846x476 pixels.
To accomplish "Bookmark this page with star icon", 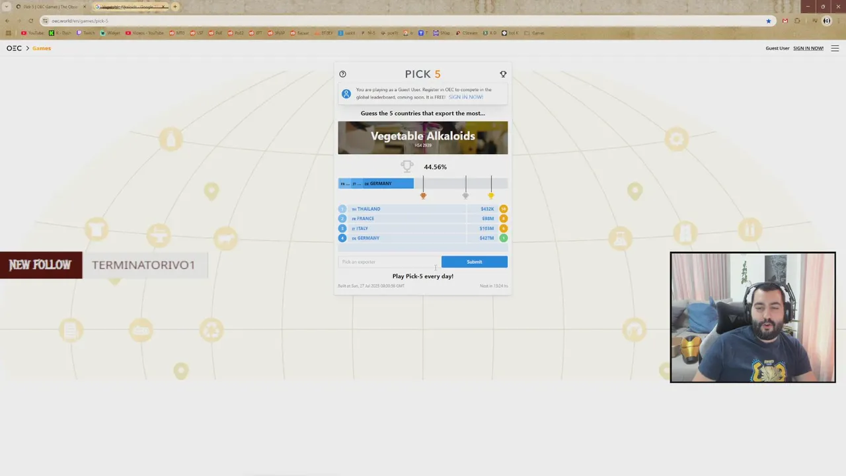I will coord(768,20).
